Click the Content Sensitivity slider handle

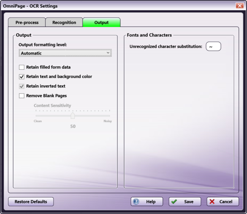coord(73,116)
